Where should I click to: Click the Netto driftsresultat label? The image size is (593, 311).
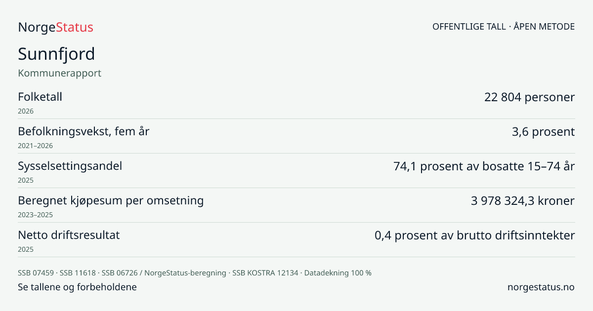click(69, 235)
